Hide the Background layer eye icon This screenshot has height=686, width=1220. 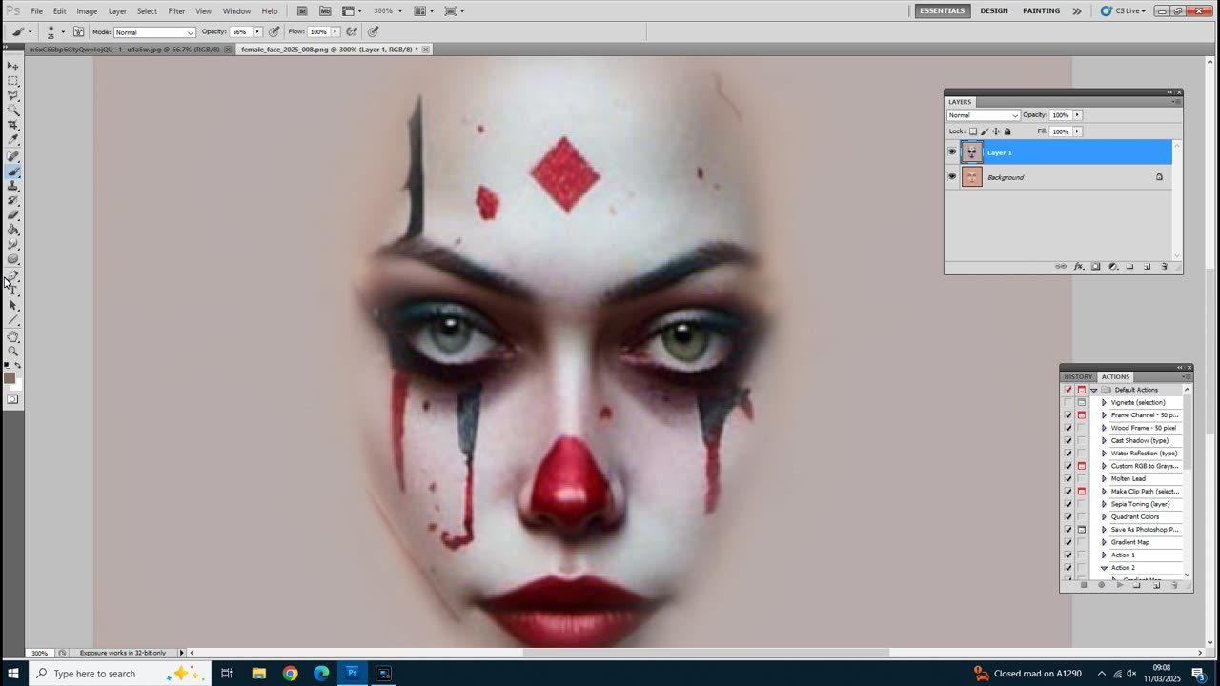point(951,176)
